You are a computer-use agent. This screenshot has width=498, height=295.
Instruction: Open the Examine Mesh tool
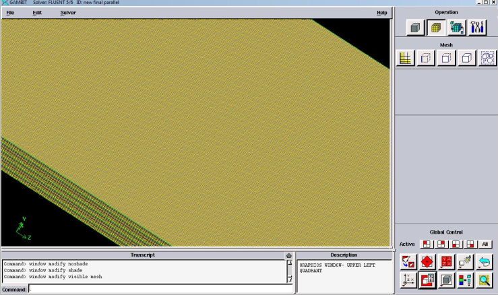[x=485, y=280]
